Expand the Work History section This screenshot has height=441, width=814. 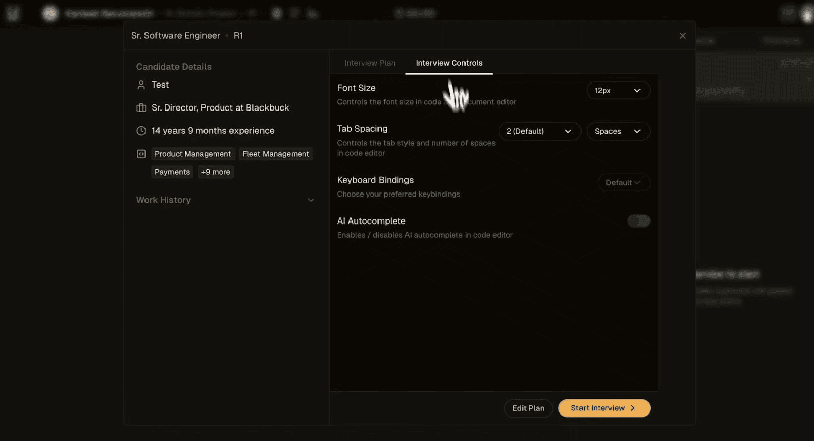point(225,200)
